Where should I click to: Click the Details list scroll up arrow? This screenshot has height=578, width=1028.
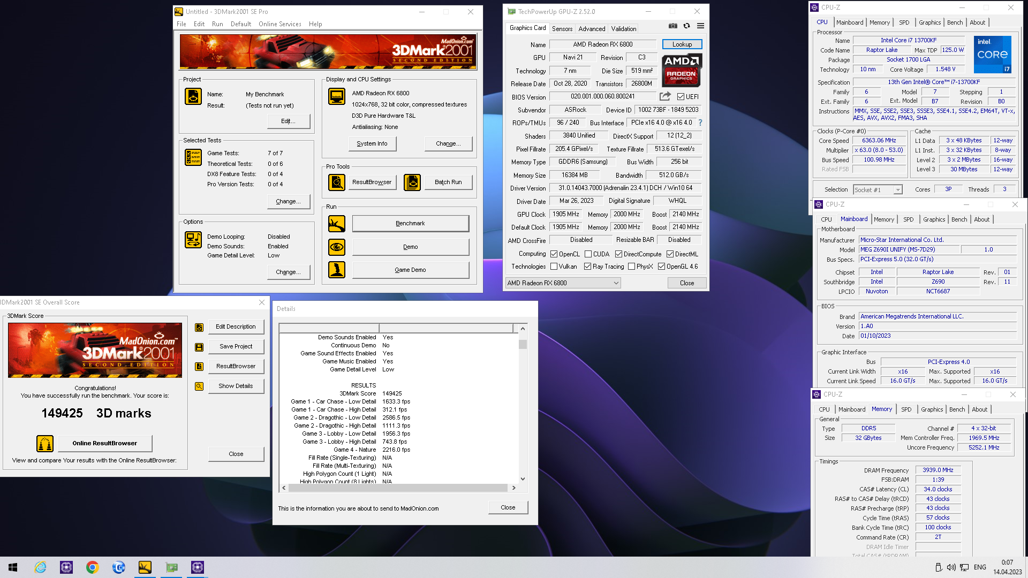click(x=523, y=328)
